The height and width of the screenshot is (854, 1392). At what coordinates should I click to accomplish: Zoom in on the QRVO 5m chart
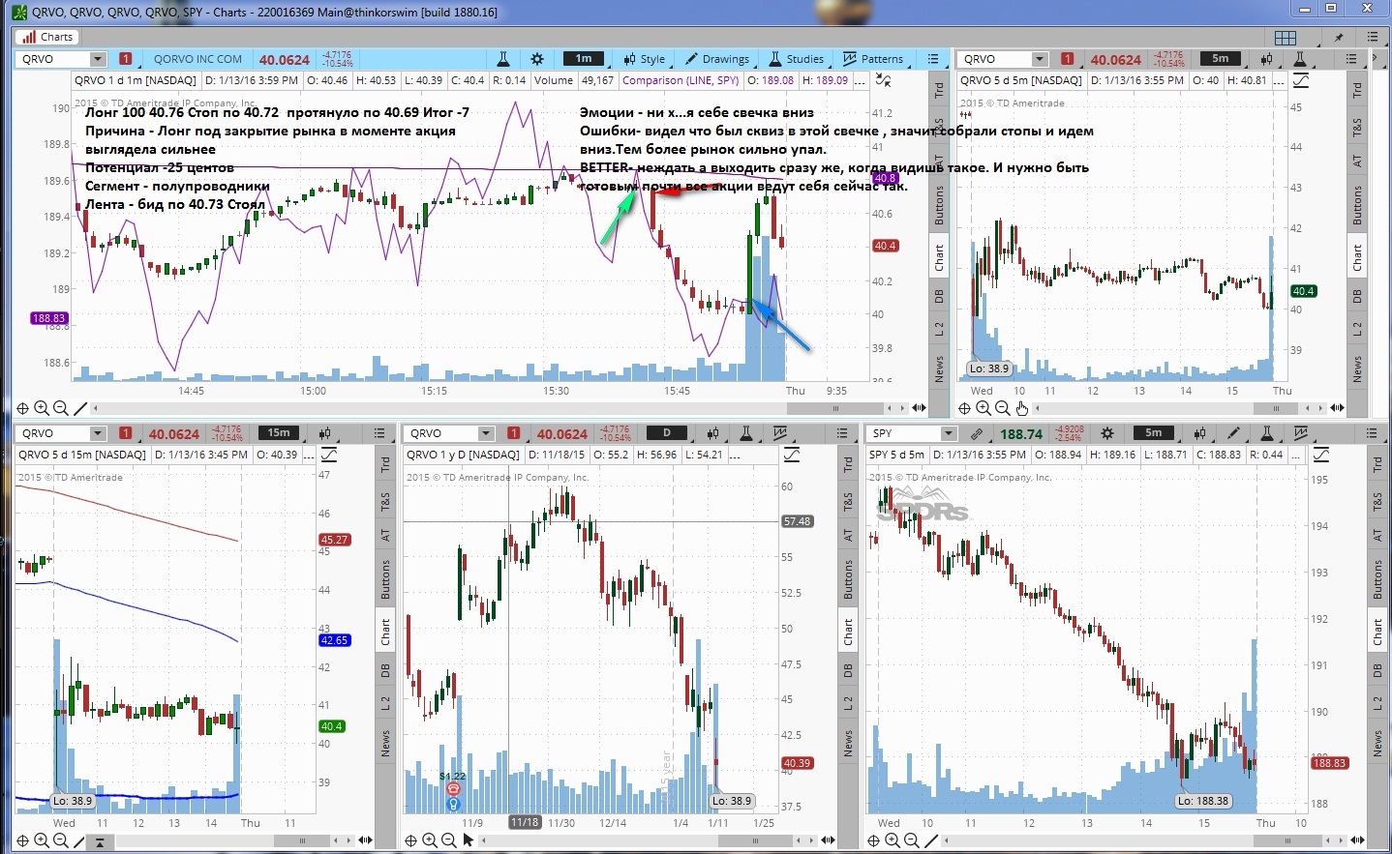983,408
